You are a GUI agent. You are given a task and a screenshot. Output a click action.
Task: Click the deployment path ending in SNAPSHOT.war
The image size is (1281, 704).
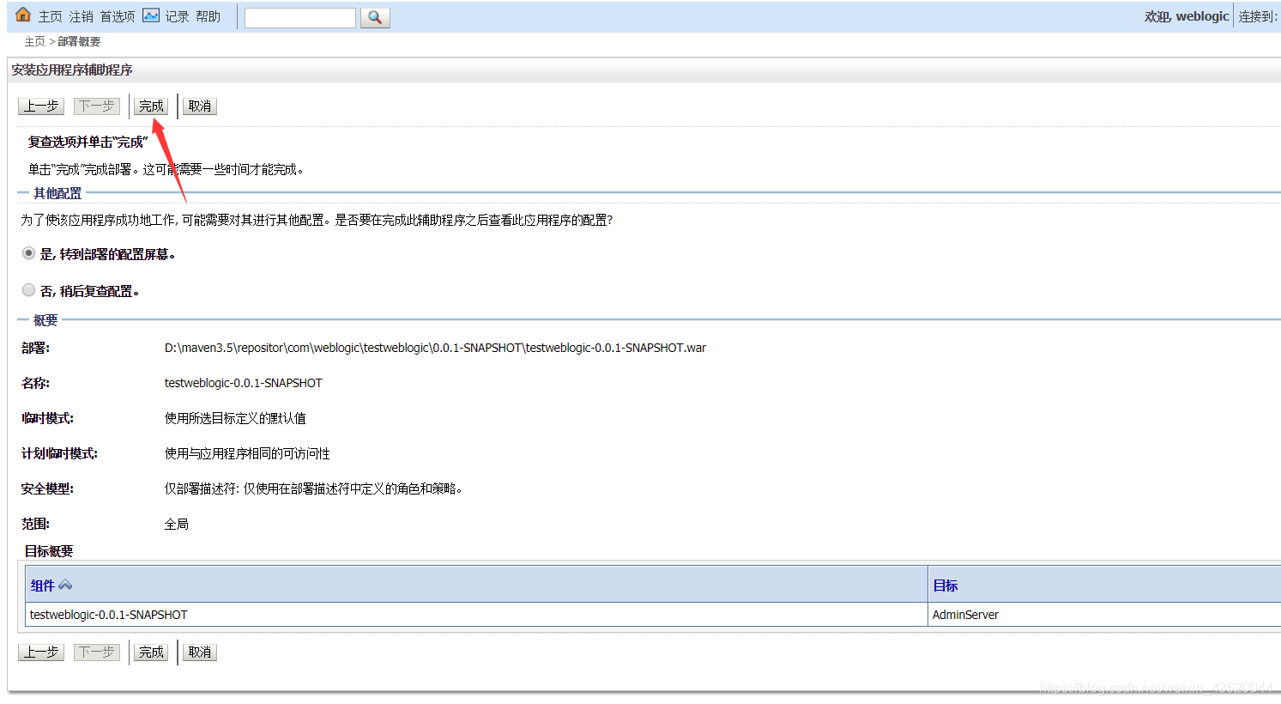pos(435,348)
